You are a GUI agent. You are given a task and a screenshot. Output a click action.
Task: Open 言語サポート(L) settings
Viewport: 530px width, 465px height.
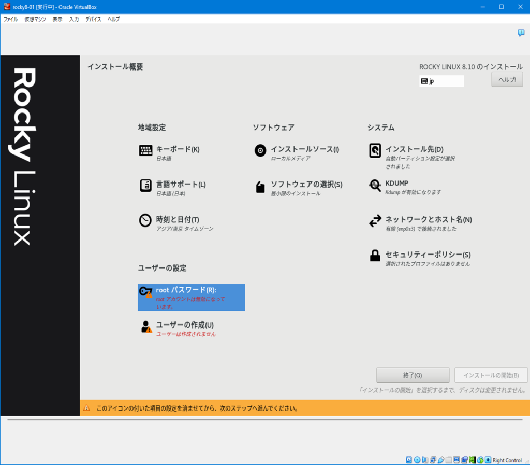coord(181,185)
